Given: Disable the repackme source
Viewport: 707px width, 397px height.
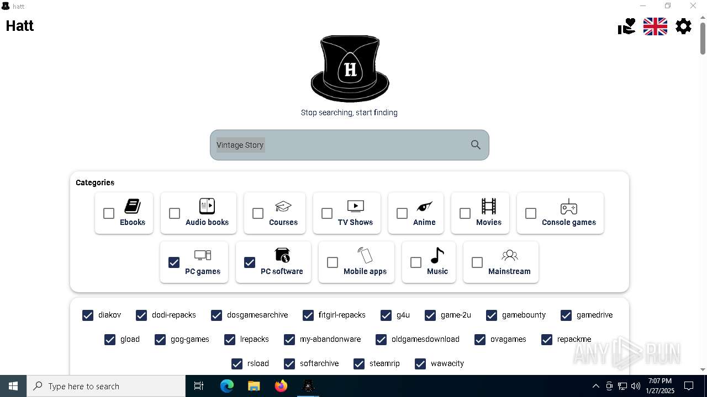Looking at the screenshot, I should [547, 339].
